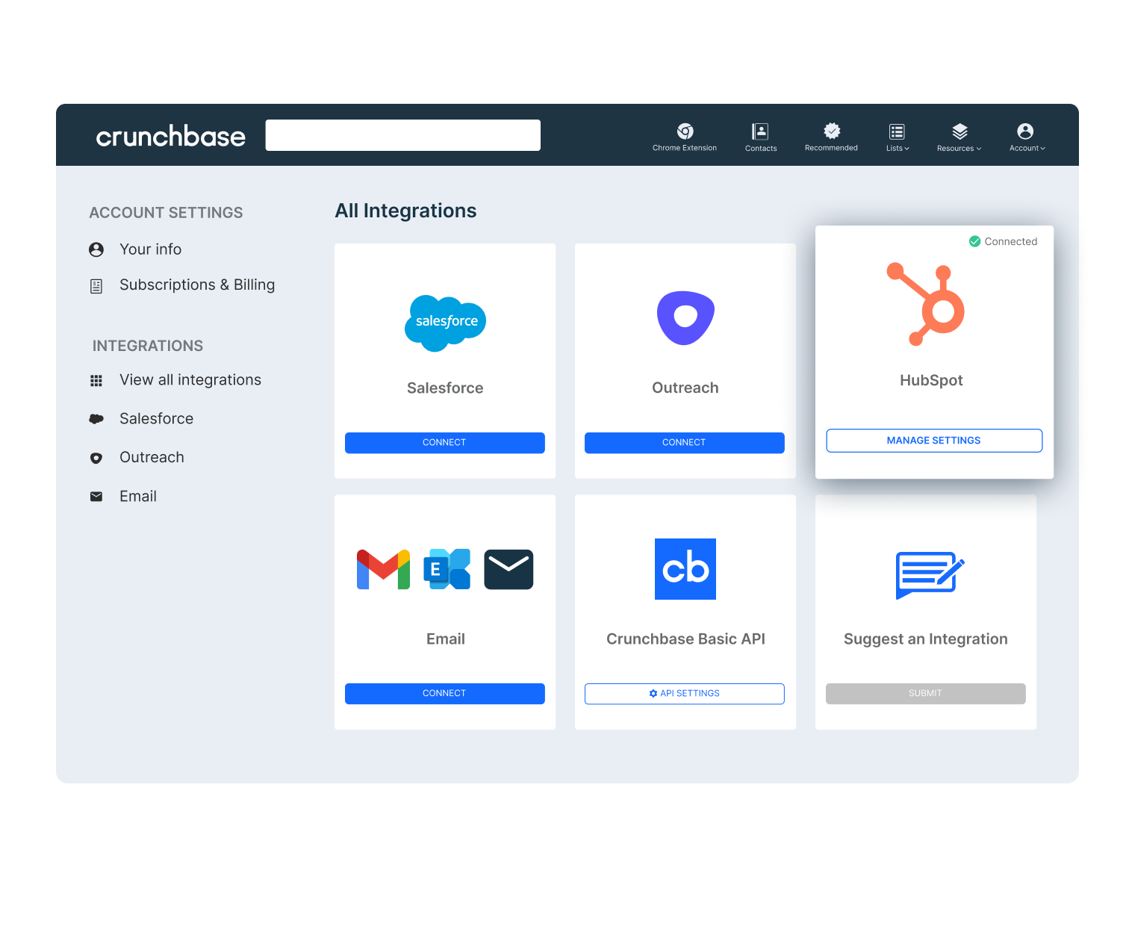The height and width of the screenshot is (941, 1129).
Task: Connect the Email integration
Action: (445, 694)
